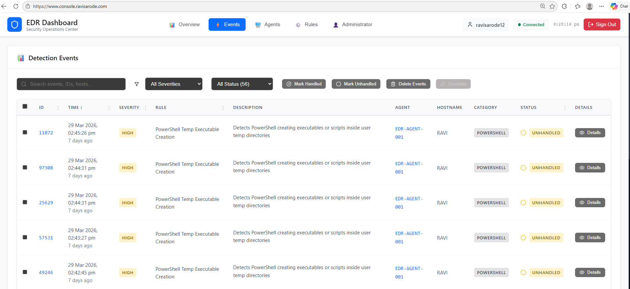This screenshot has height=289, width=630.
Task: Sort table by ID column arrows
Action: click(58, 108)
